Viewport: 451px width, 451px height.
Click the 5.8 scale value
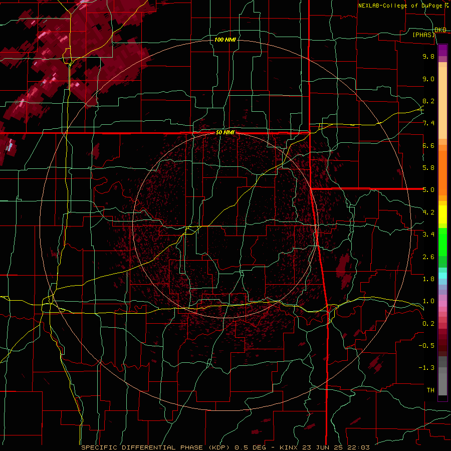tap(428, 168)
